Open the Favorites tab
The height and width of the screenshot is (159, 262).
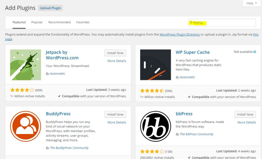pos(83,22)
